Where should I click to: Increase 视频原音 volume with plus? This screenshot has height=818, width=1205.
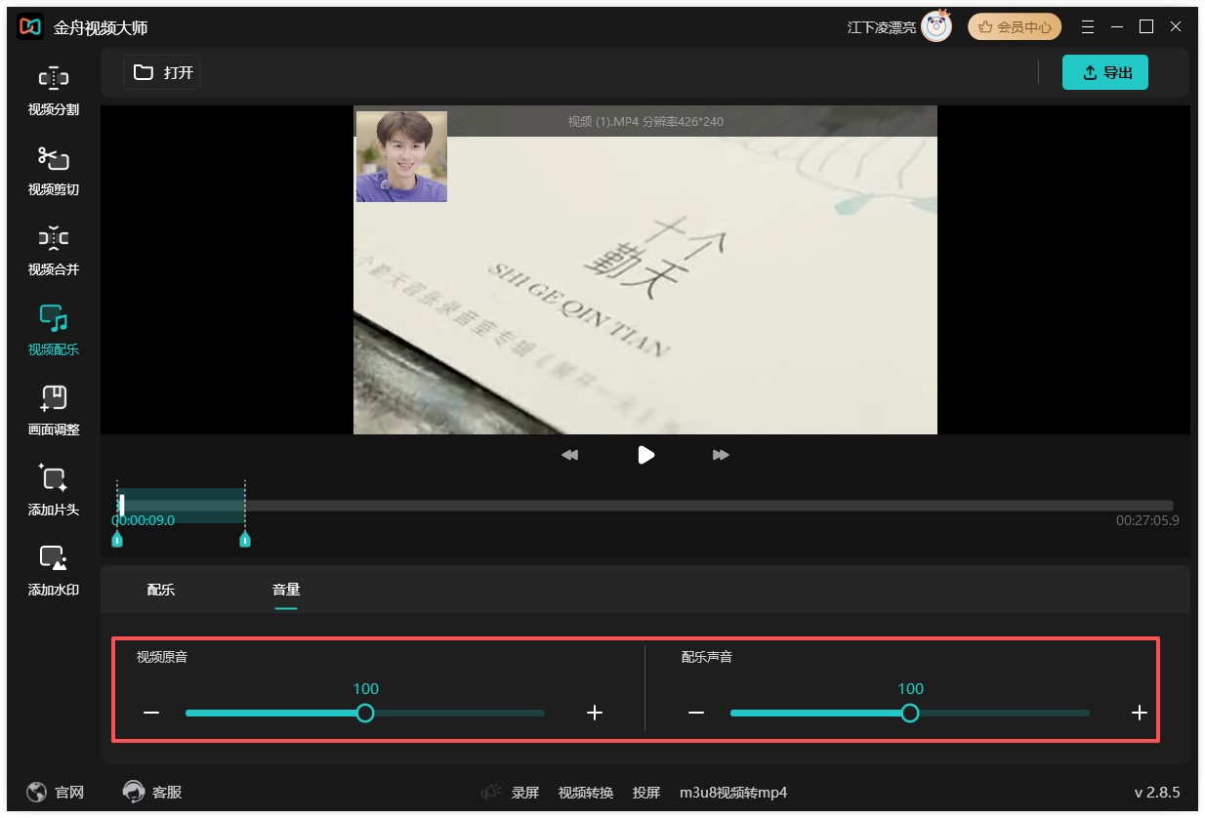[x=595, y=713]
